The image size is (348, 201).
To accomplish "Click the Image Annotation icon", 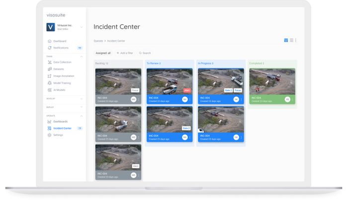I will click(x=49, y=76).
